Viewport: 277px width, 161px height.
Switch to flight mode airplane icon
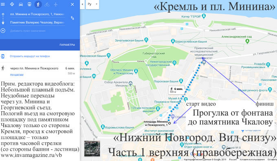coord(56,4)
